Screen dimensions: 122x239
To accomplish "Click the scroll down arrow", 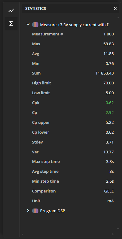I will coord(118,229).
